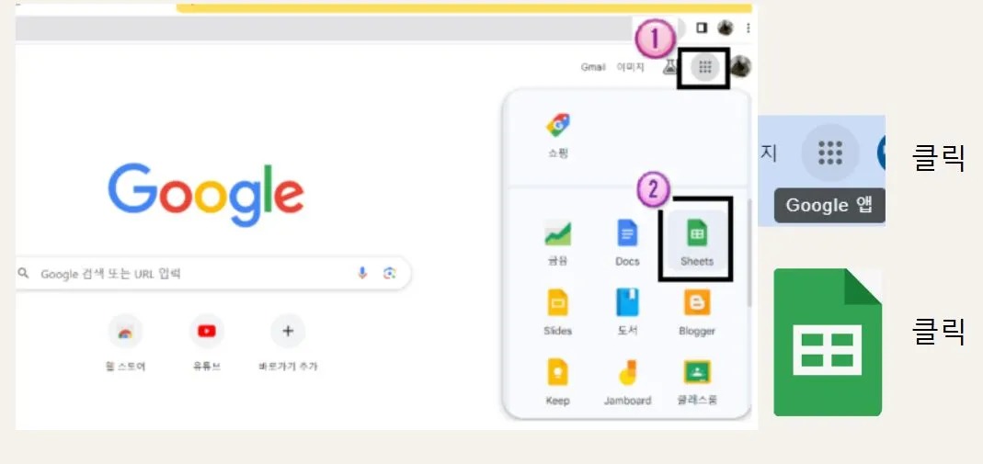Open the Google apps grid launcher
Viewport: 983px width, 464px height.
tap(705, 67)
